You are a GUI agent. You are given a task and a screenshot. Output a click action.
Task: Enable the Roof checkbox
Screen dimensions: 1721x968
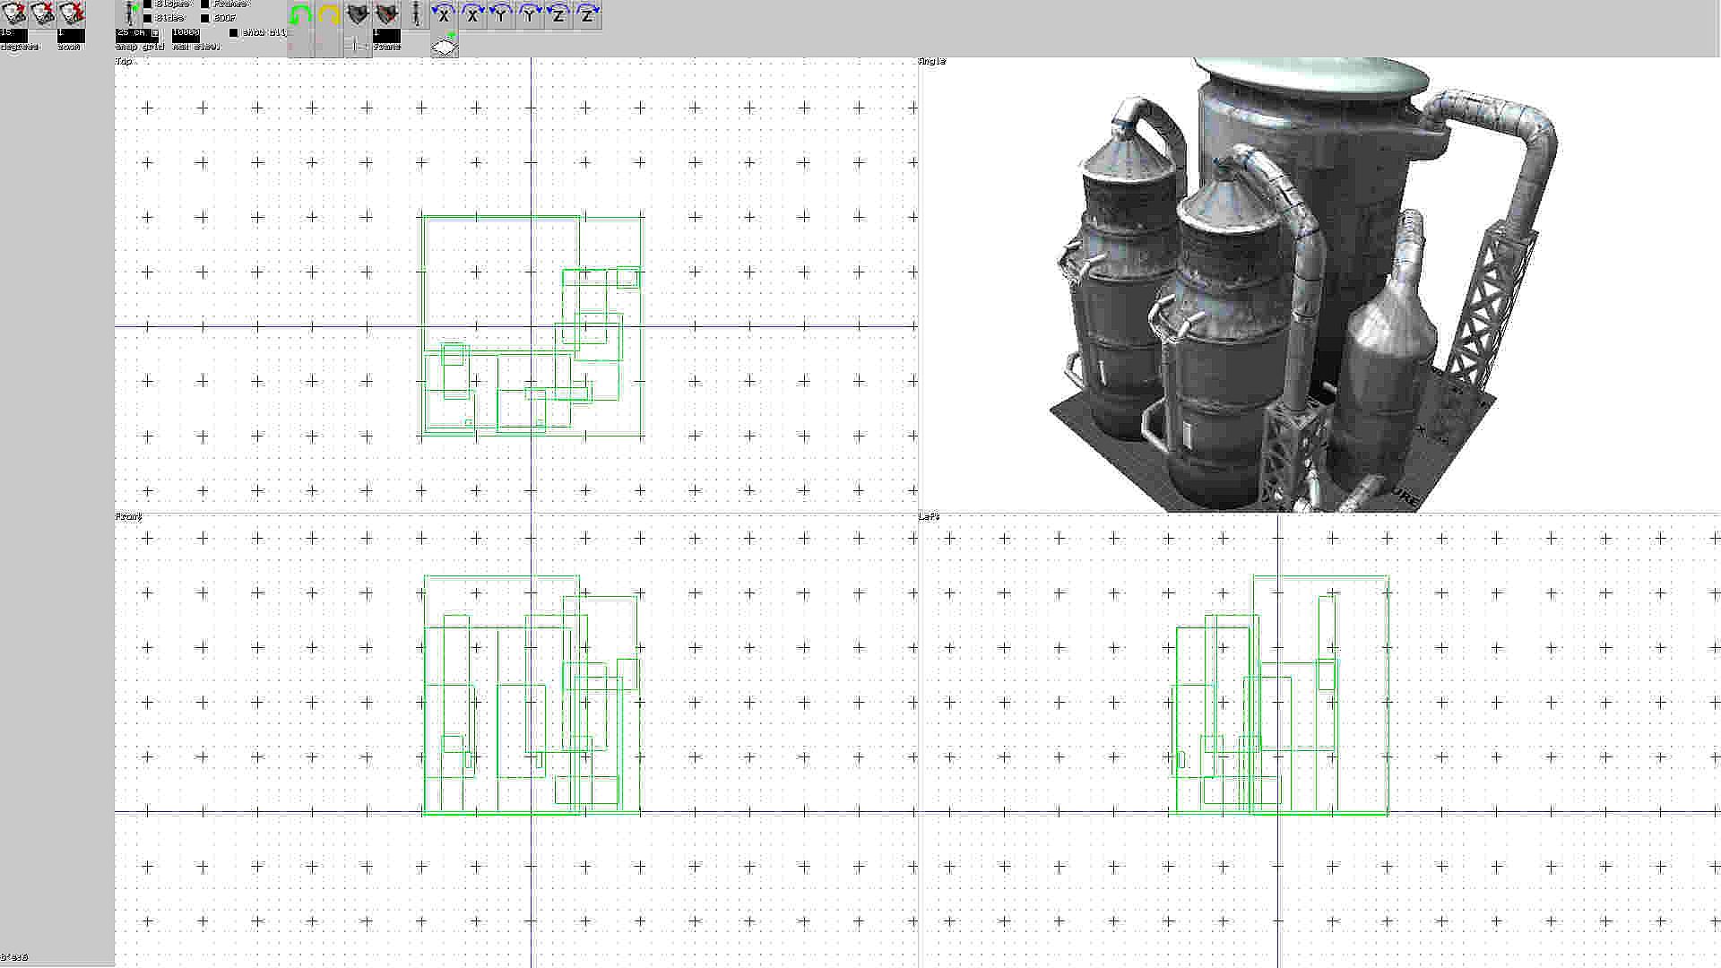pyautogui.click(x=205, y=18)
